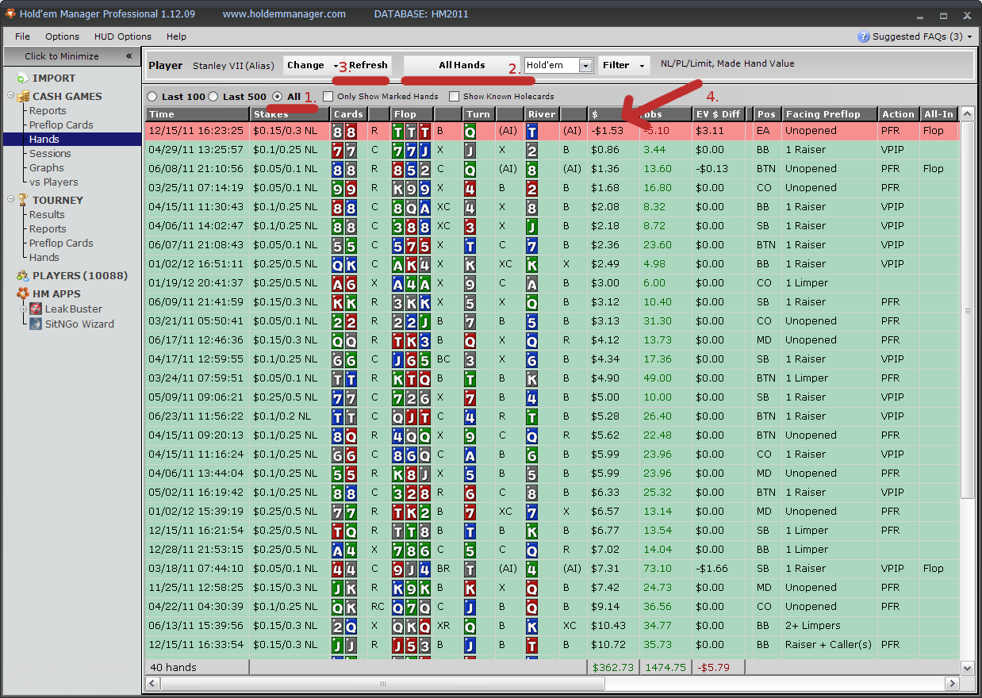982x698 pixels.
Task: Click the Refresh button
Action: (x=368, y=65)
